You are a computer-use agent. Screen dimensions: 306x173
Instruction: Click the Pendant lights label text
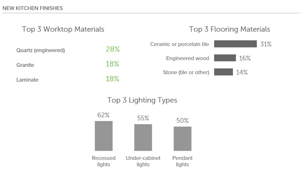[x=182, y=161]
